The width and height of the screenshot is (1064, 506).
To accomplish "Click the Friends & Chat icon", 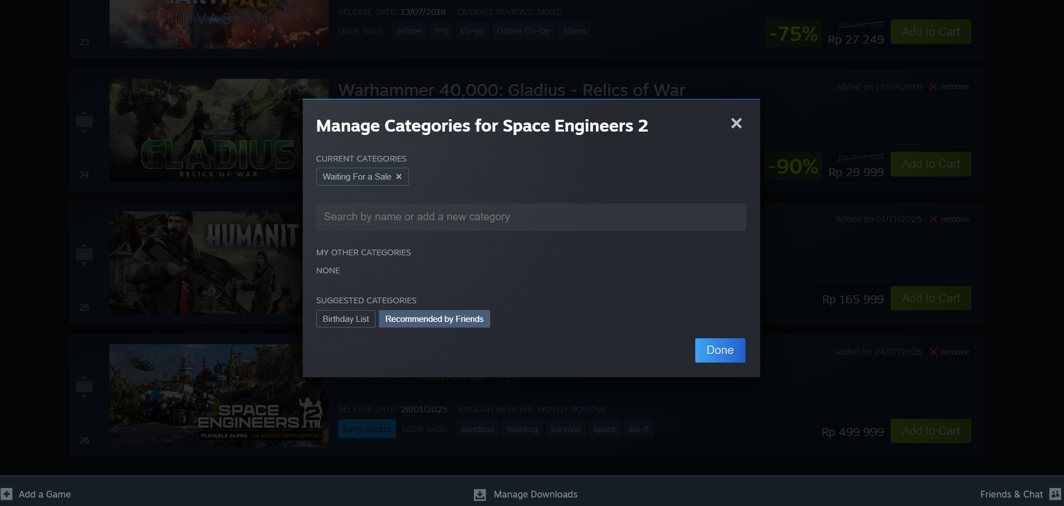I will point(1055,494).
